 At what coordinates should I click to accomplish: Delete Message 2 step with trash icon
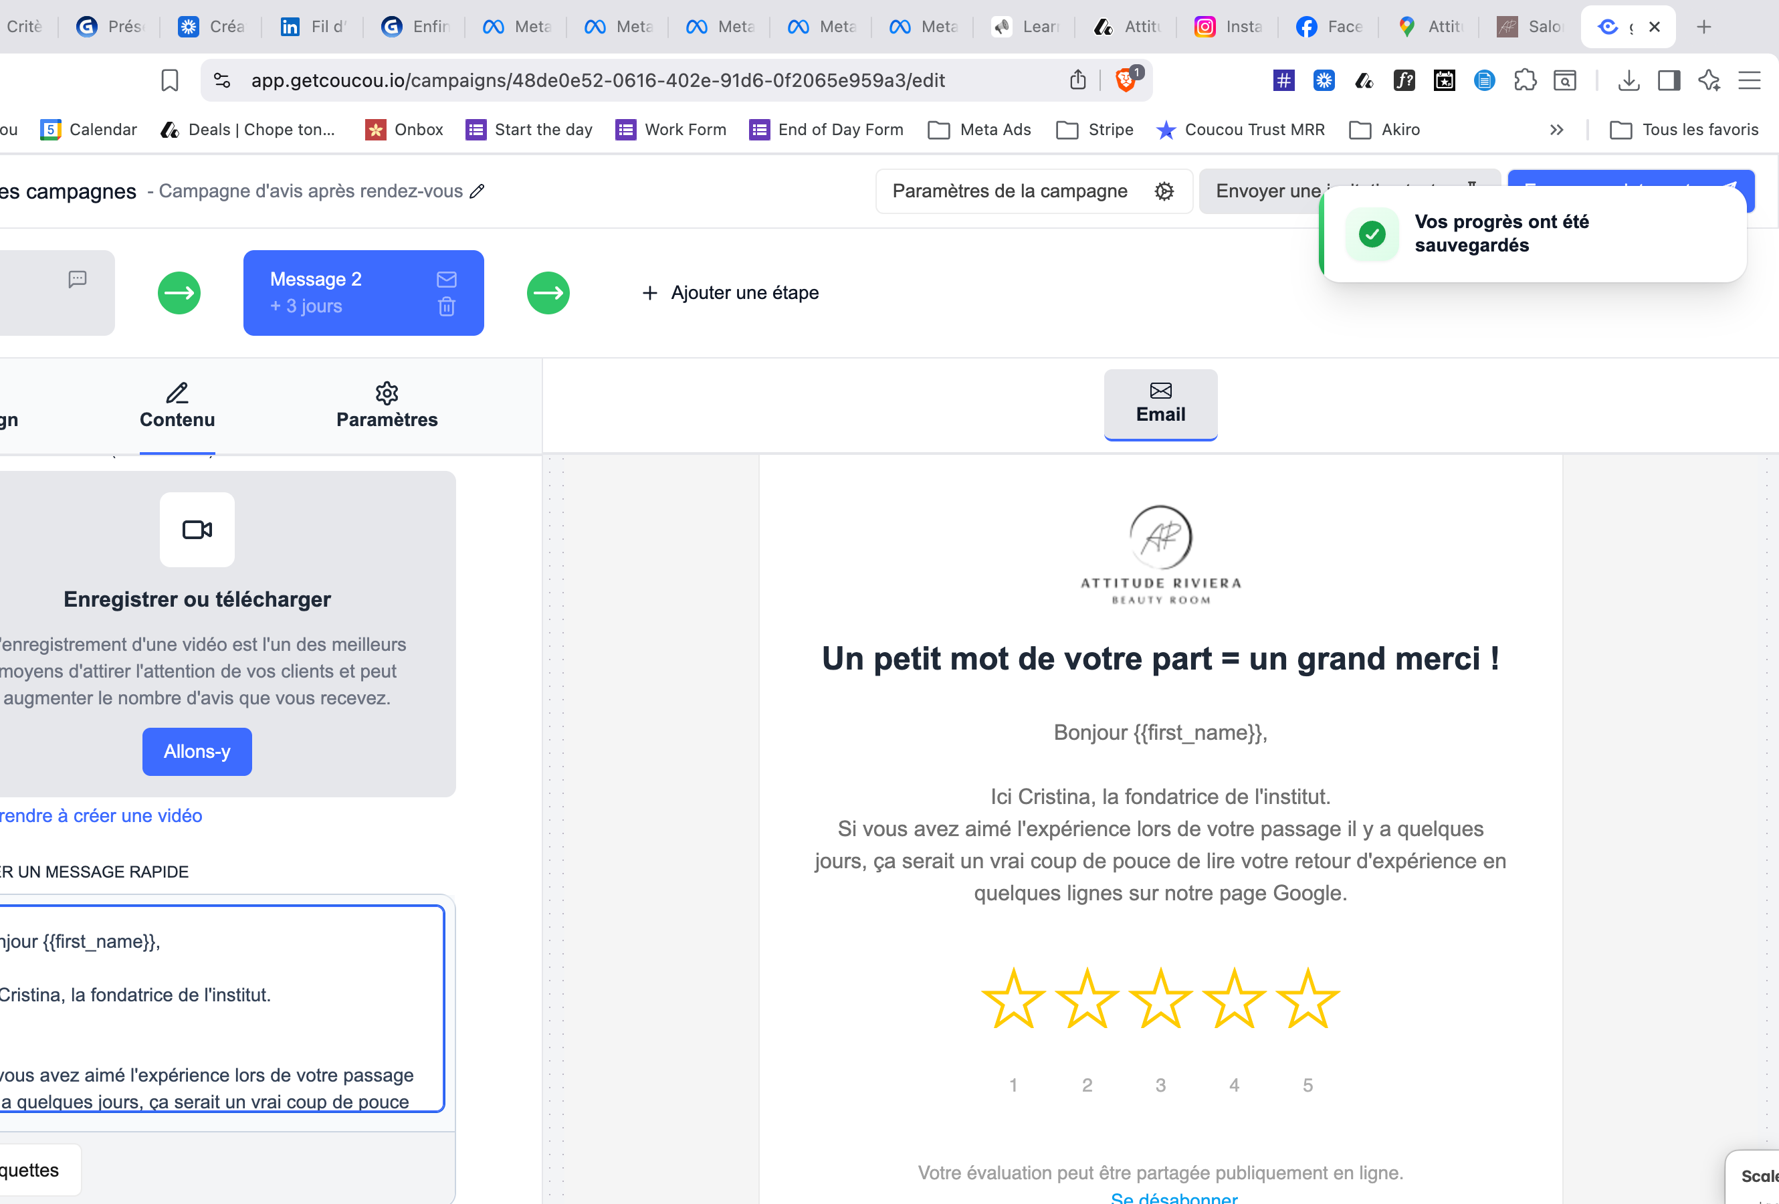(446, 307)
